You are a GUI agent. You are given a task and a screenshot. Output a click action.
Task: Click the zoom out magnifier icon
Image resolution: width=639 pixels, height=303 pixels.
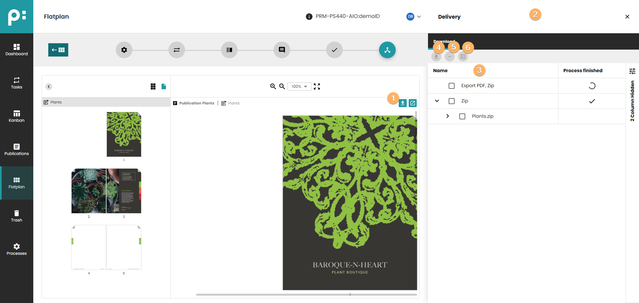[x=282, y=86]
